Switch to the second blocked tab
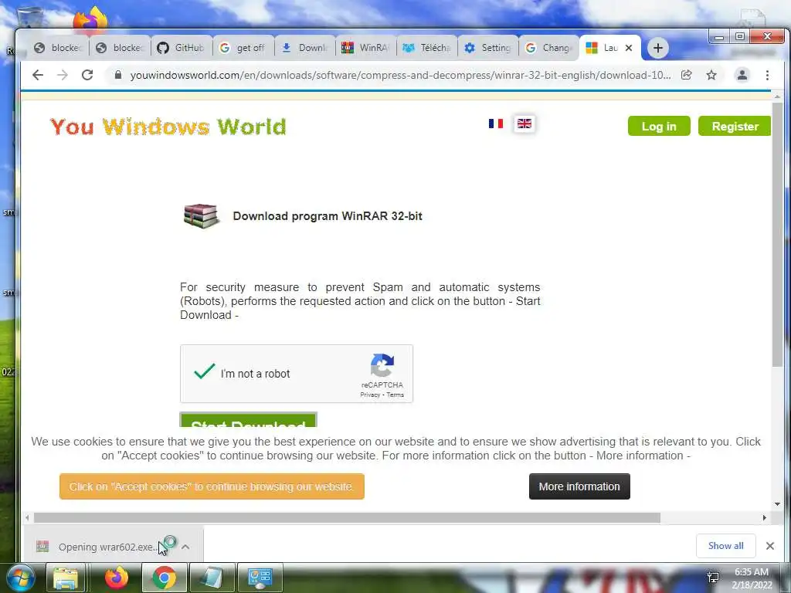Viewport: 791px width, 593px height. pos(120,48)
